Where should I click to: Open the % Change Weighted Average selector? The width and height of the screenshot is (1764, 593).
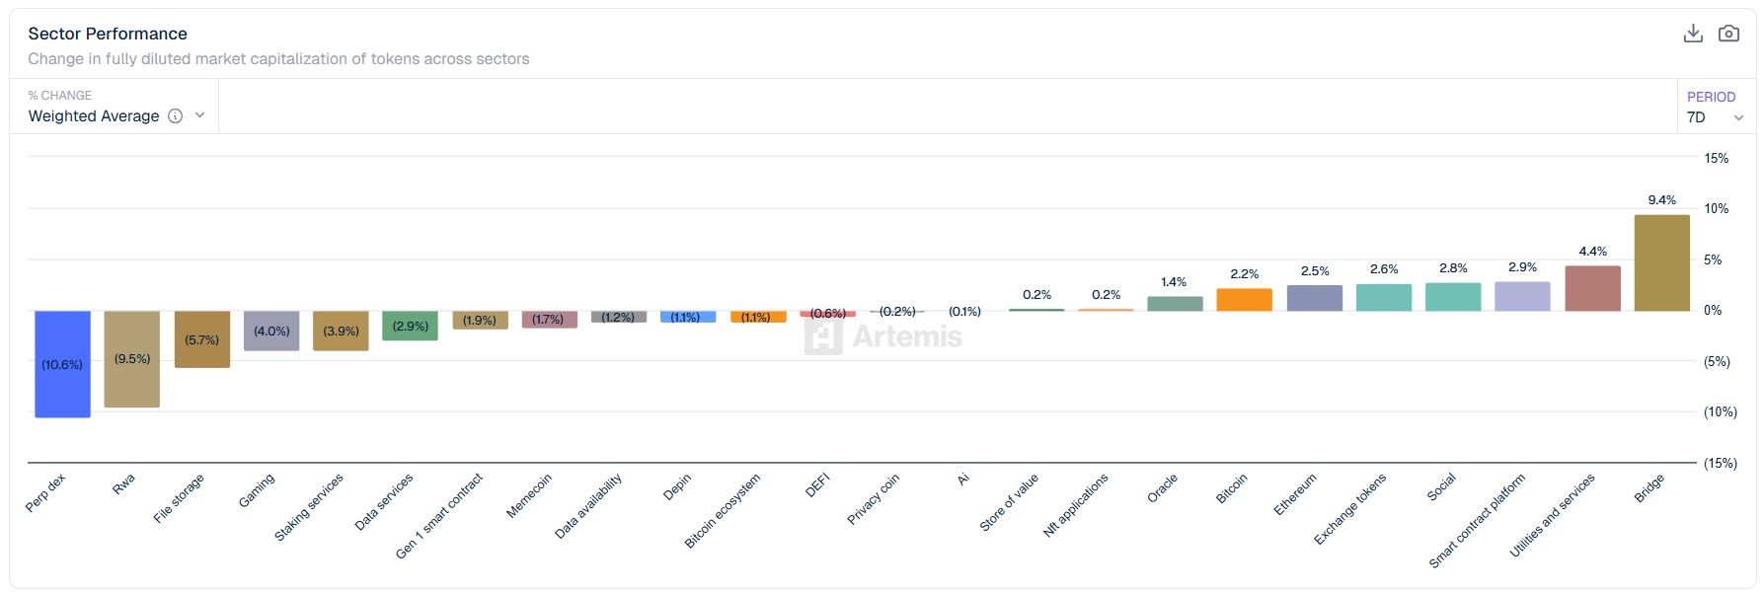point(94,116)
